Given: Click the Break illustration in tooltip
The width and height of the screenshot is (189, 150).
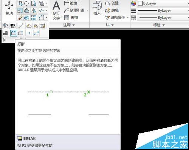Looking at the screenshot, I should point(68,103).
